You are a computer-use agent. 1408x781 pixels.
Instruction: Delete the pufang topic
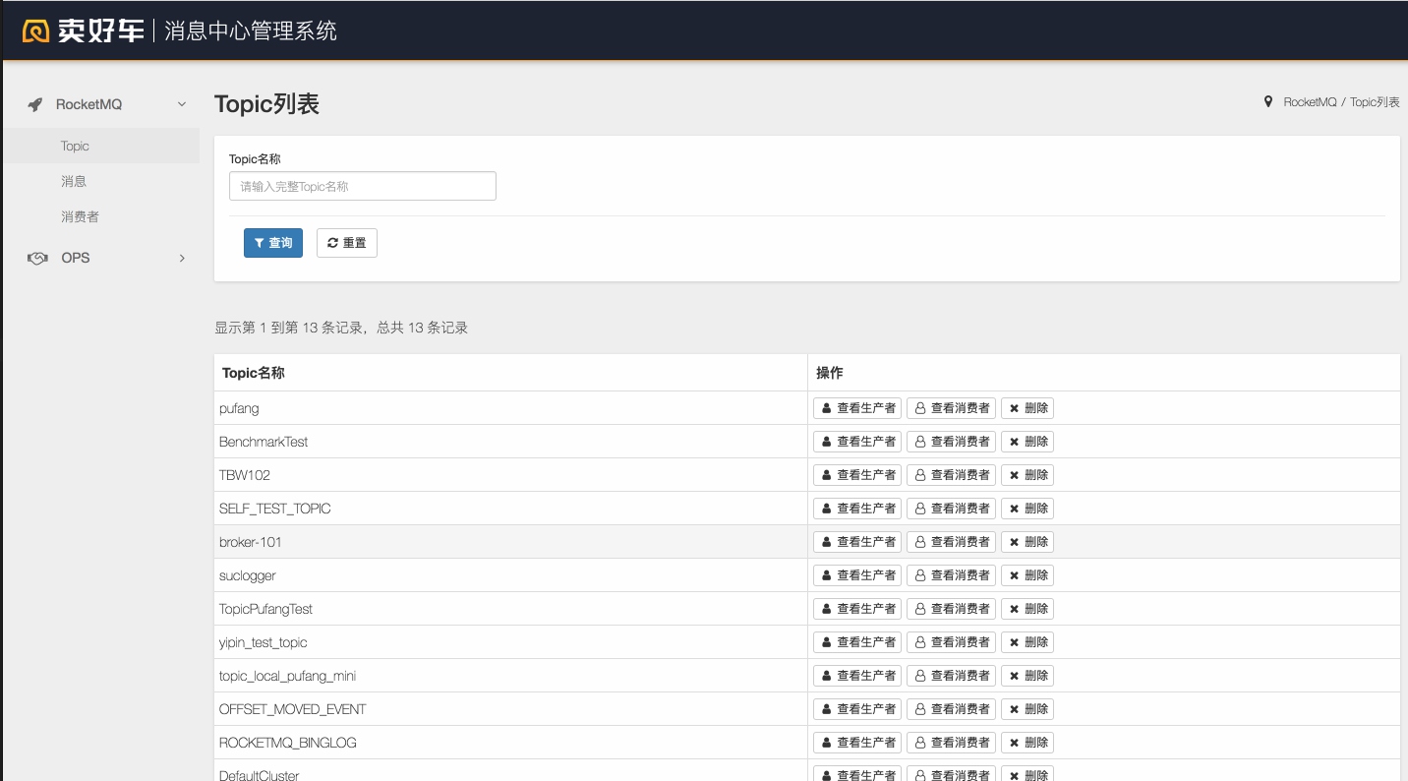click(x=1027, y=408)
